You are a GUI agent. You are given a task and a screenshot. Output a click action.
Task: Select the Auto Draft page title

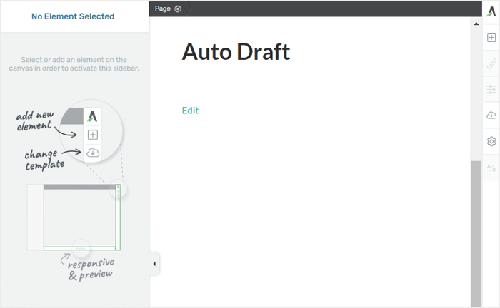[236, 52]
